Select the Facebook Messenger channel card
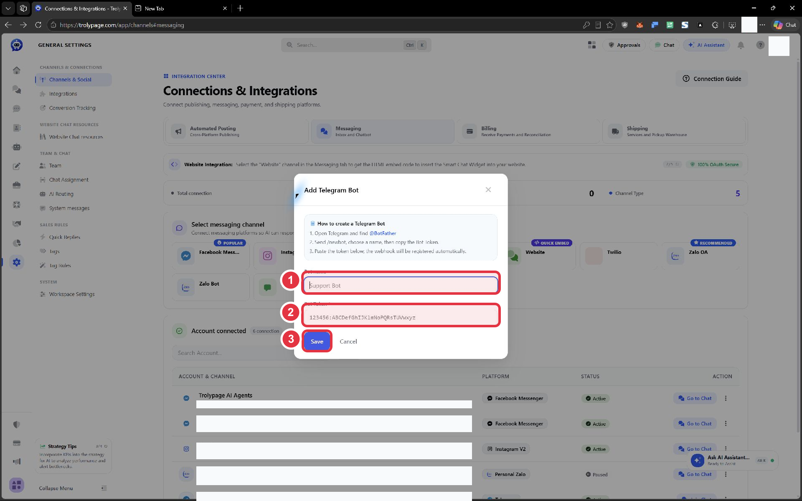This screenshot has height=501, width=802. click(x=211, y=256)
